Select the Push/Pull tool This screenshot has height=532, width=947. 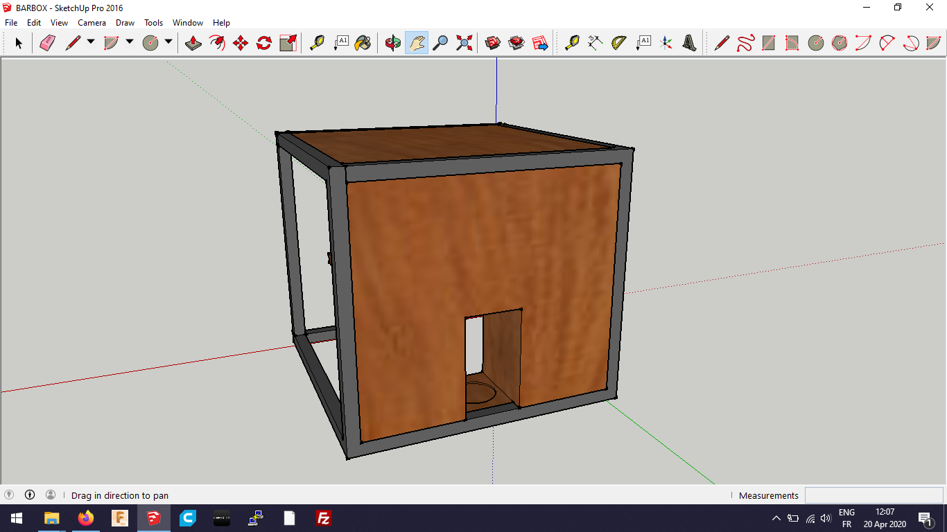point(193,43)
